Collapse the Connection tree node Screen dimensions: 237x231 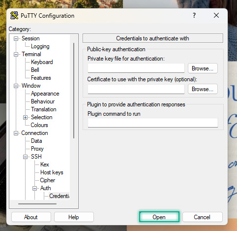pyautogui.click(x=16, y=133)
